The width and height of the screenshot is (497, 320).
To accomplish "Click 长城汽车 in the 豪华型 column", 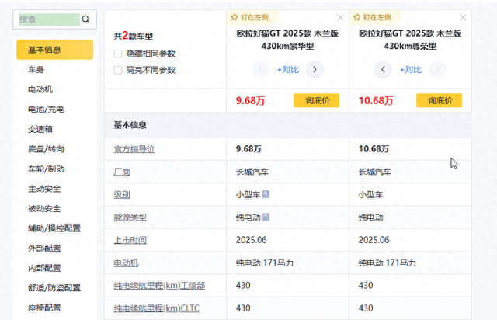I will 252,172.
